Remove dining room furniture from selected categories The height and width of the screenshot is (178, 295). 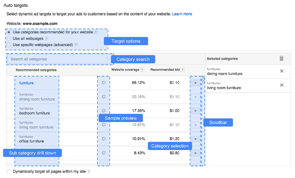[x=281, y=71]
